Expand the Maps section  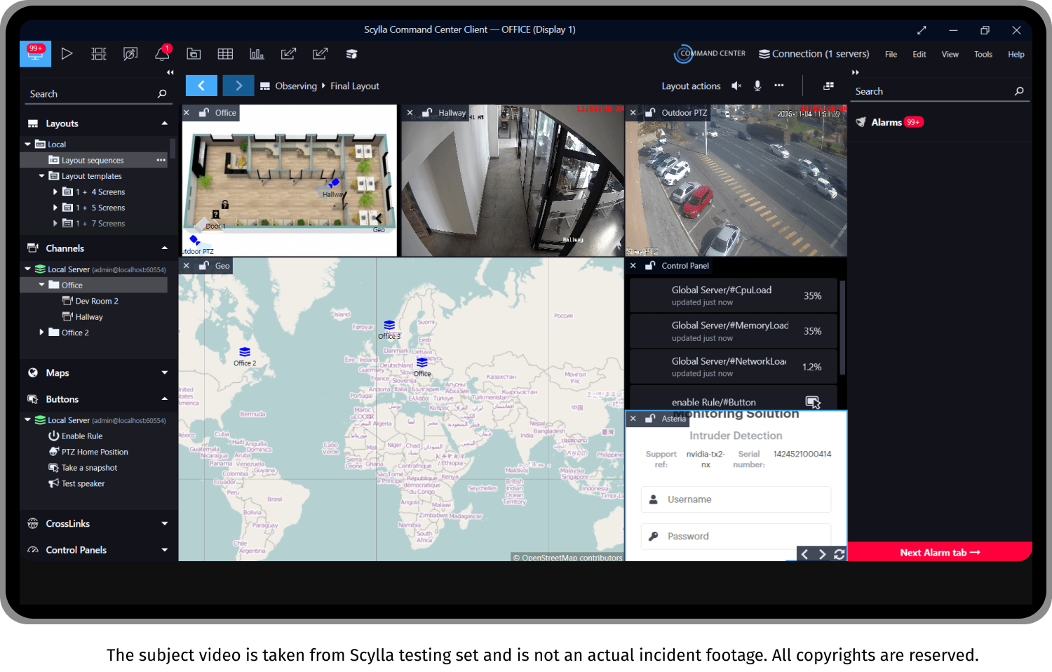point(165,372)
